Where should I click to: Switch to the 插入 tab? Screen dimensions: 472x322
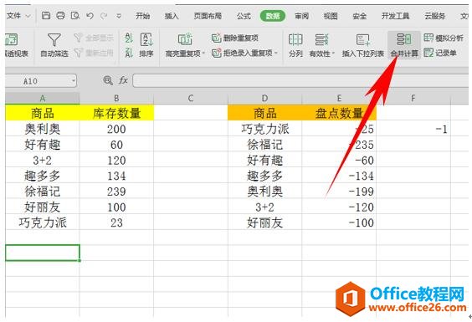pos(172,16)
